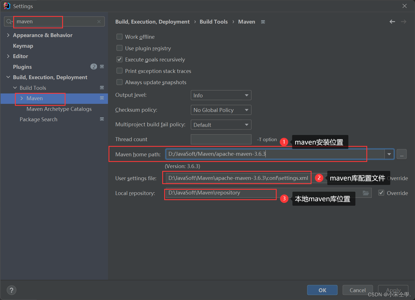
Task: Click the Apply button
Action: pyautogui.click(x=393, y=290)
